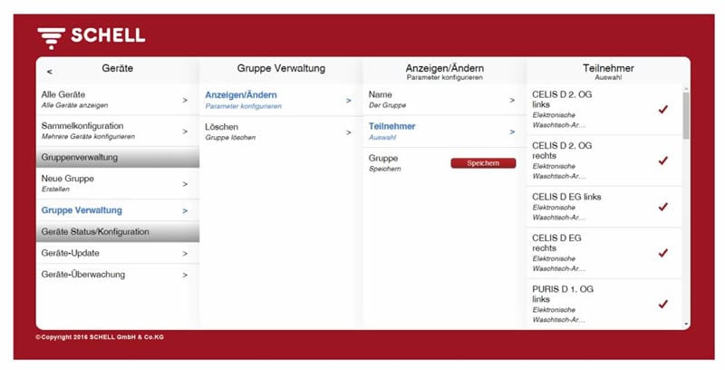Click the Gruppe Verwaltung column header
Viewport: 725px width, 370px height.
[x=281, y=68]
